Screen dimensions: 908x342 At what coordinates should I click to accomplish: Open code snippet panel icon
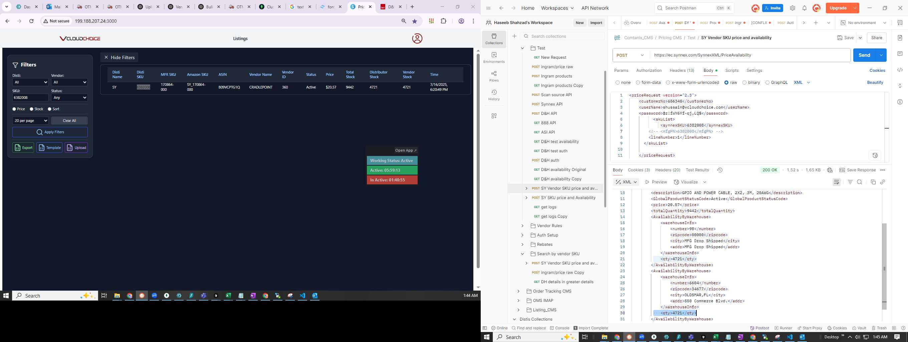900,70
